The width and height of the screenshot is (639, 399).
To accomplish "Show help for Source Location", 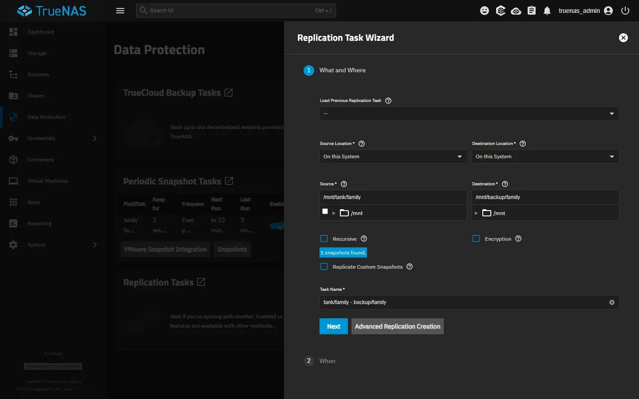I will pos(362,144).
